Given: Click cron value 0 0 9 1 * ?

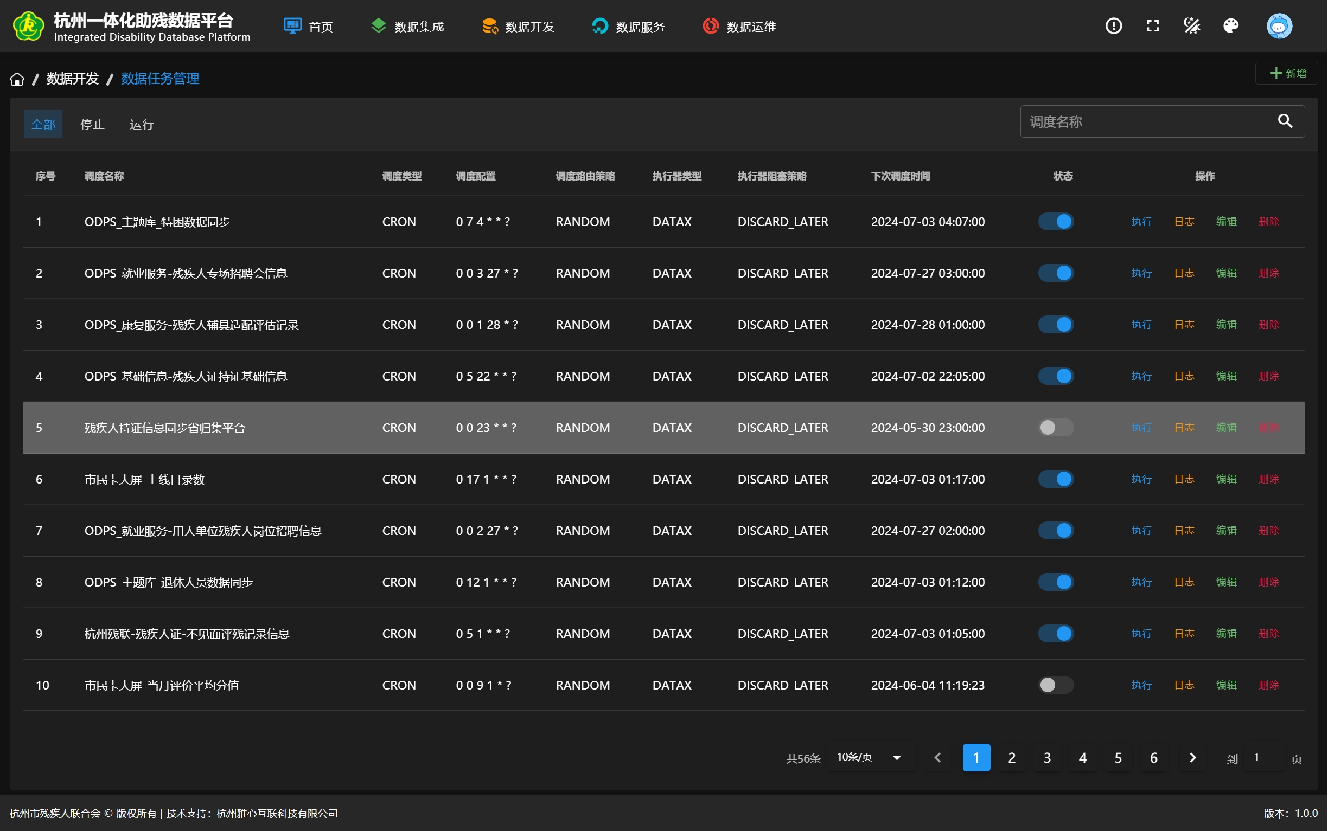Looking at the screenshot, I should pos(484,685).
